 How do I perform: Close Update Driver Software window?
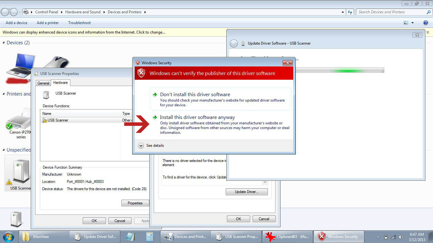(x=417, y=35)
